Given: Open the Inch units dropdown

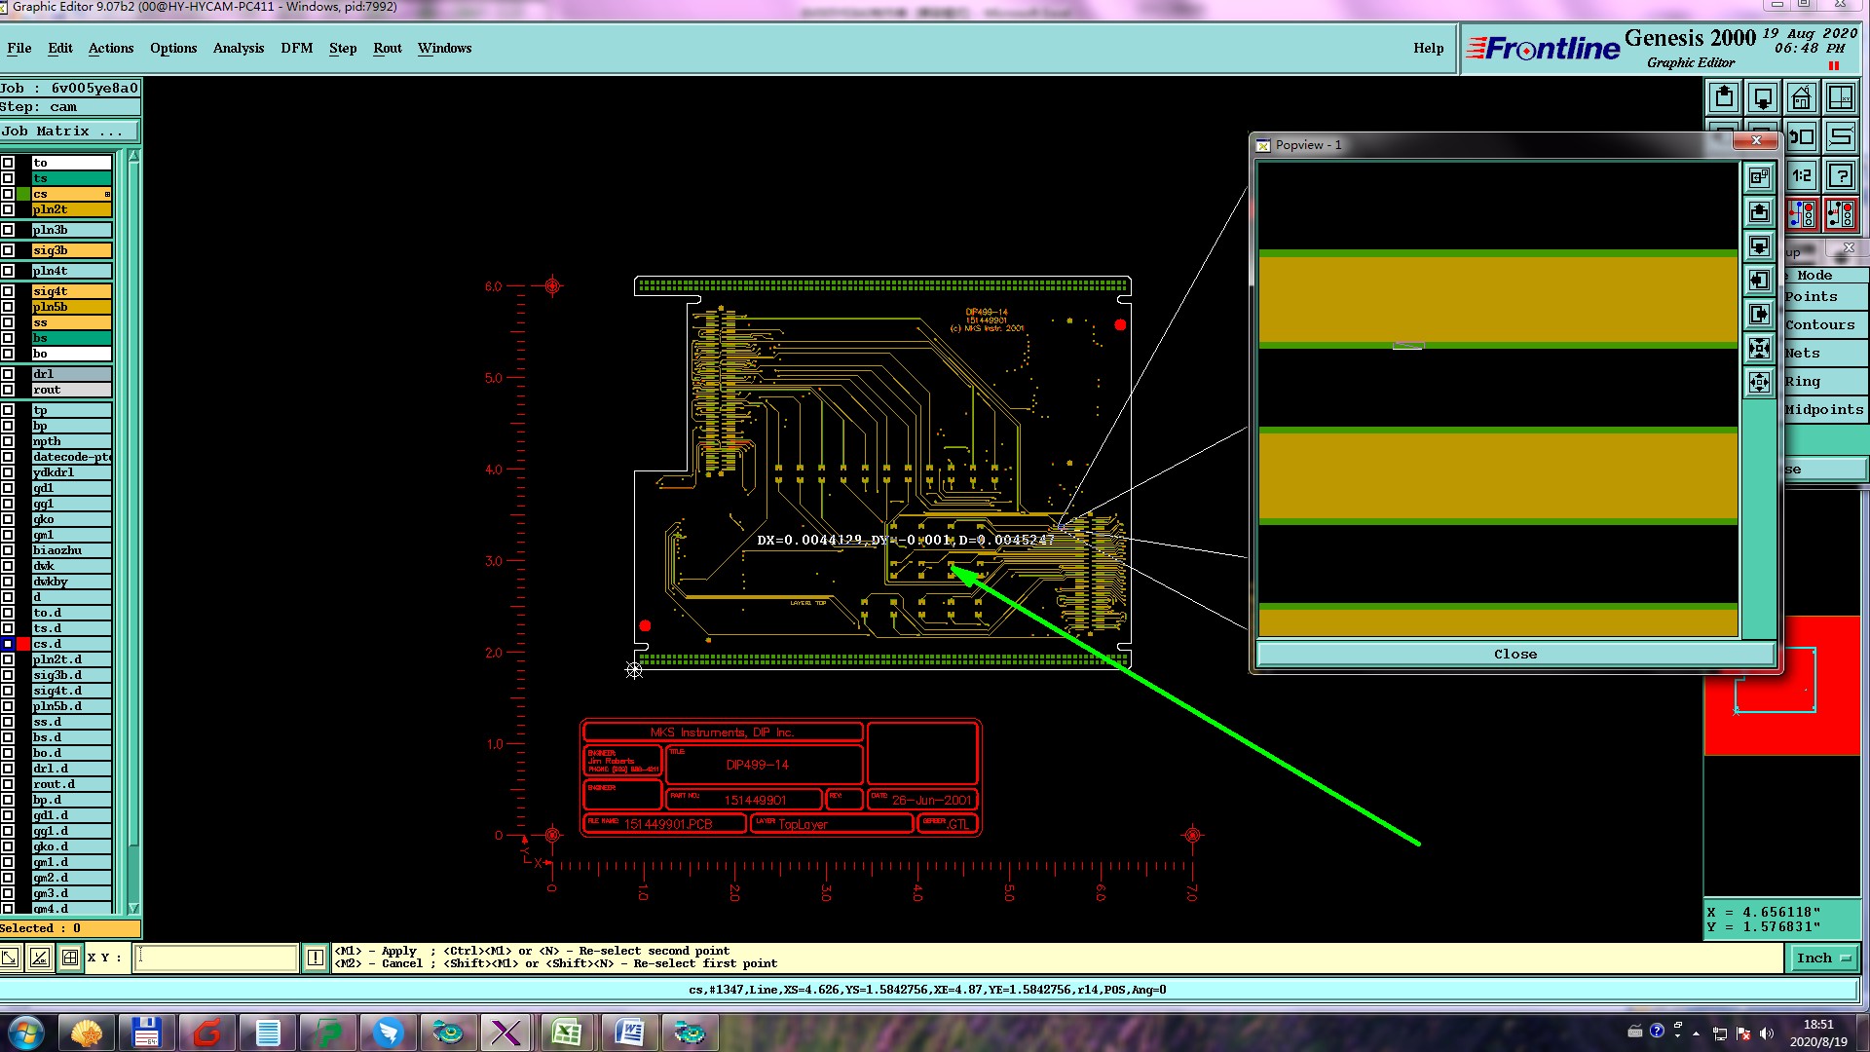Looking at the screenshot, I should click(x=1822, y=958).
